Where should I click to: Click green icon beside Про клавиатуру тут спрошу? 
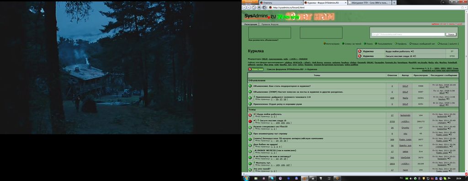point(250,133)
